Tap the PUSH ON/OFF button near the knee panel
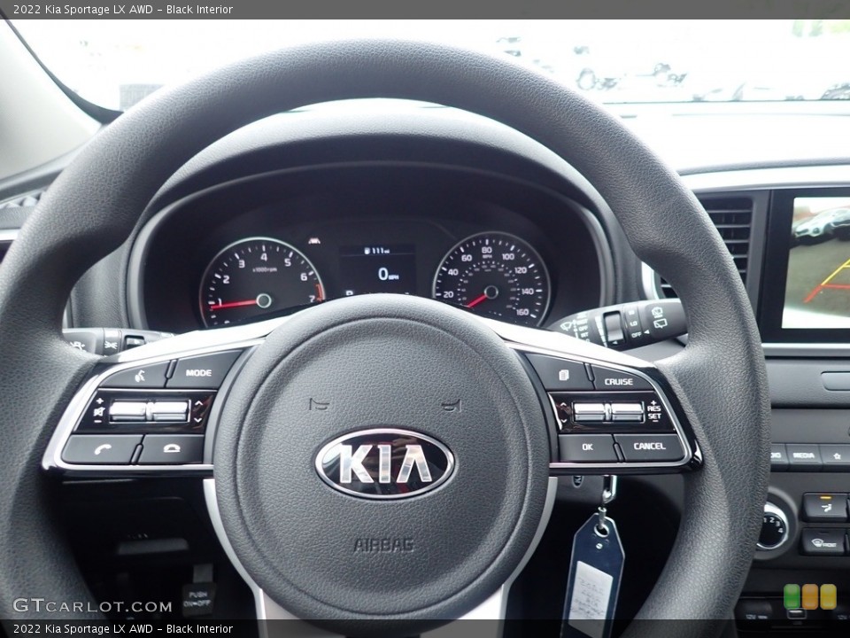The width and height of the screenshot is (850, 638). pos(198,598)
